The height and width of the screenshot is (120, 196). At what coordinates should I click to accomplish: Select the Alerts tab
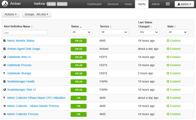click(142, 4)
